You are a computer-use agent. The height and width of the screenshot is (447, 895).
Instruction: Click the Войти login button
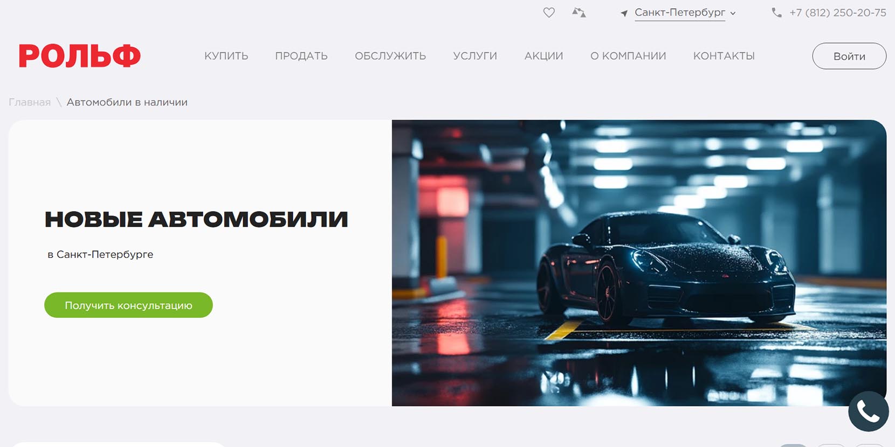click(849, 56)
